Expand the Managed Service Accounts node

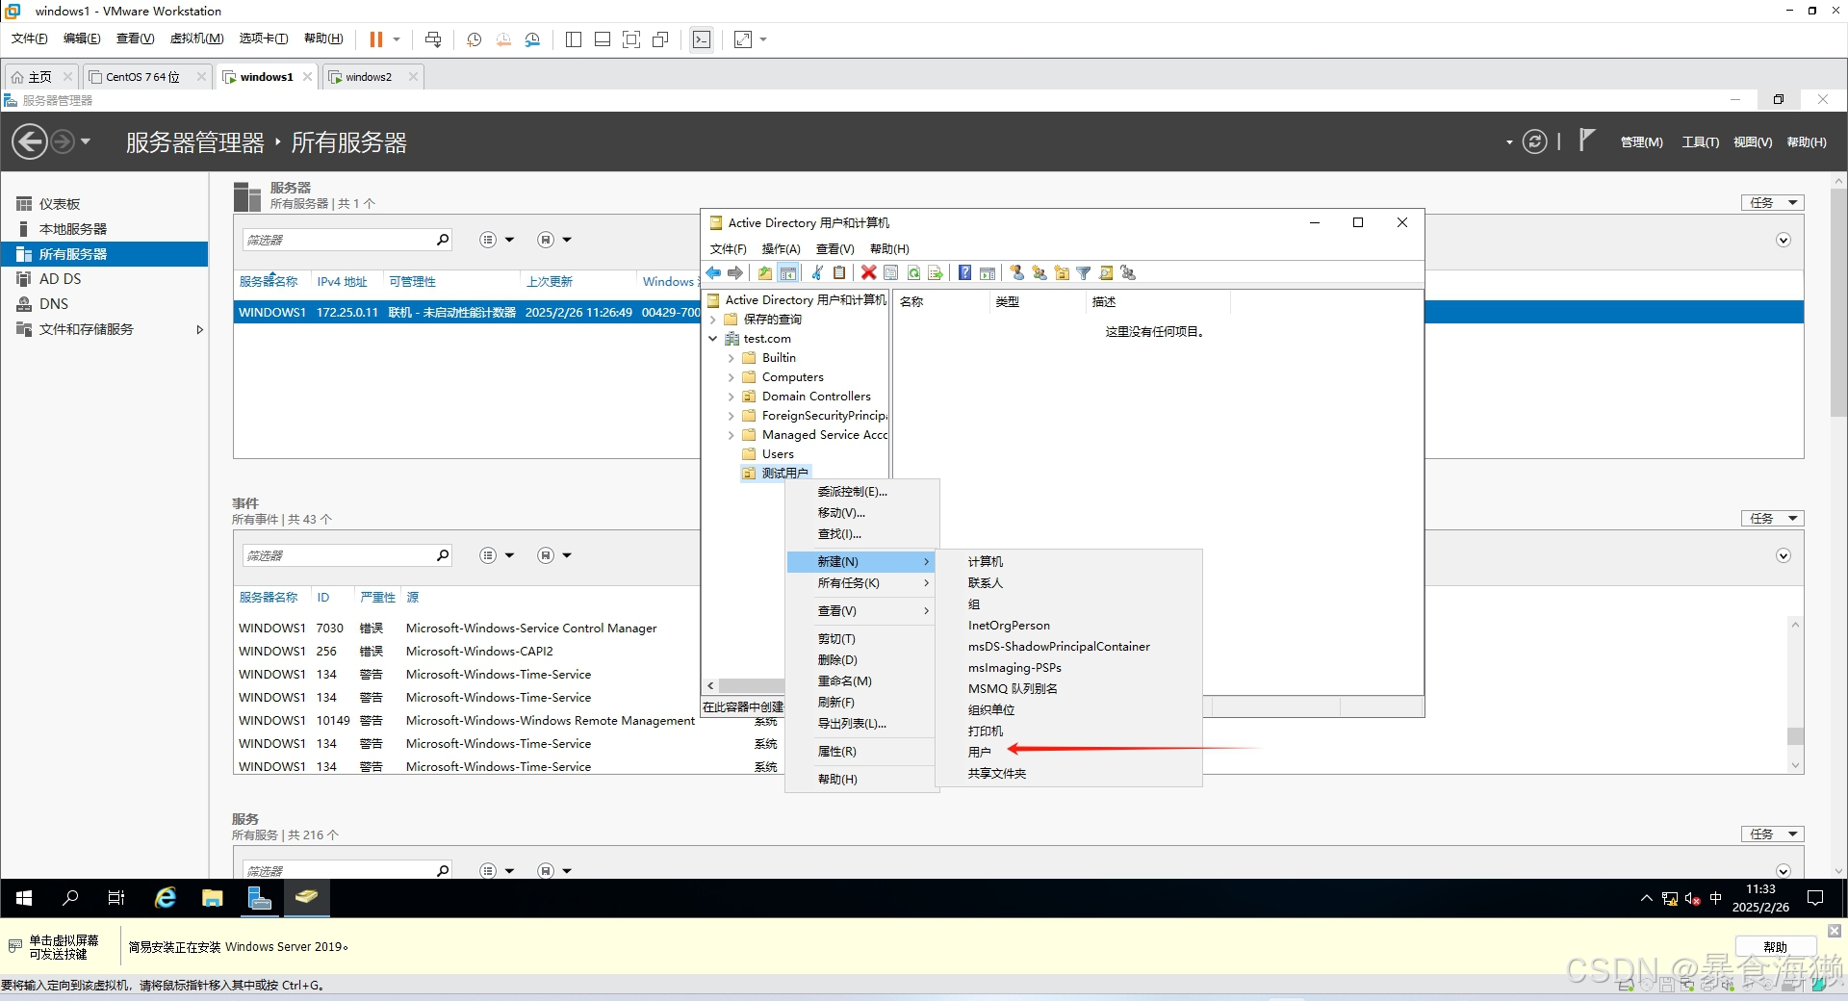tap(731, 435)
